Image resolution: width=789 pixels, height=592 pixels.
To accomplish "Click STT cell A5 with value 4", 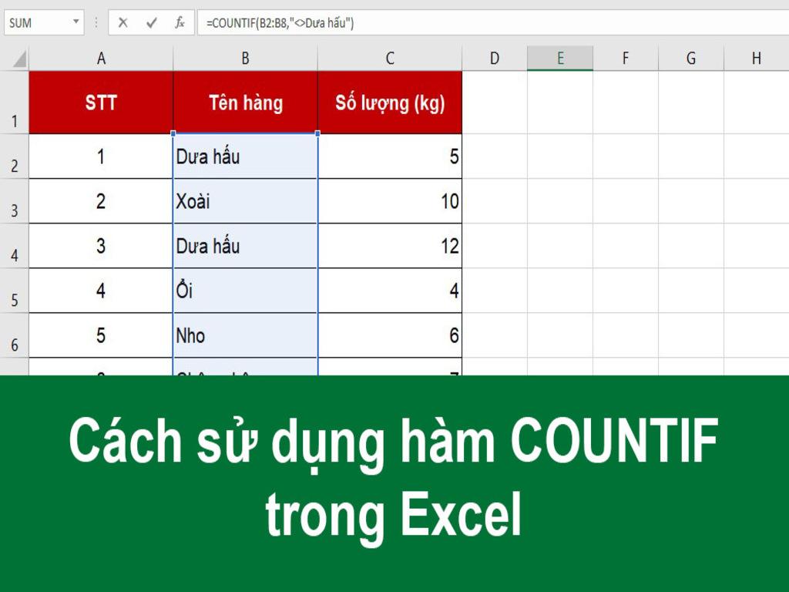I will [101, 291].
